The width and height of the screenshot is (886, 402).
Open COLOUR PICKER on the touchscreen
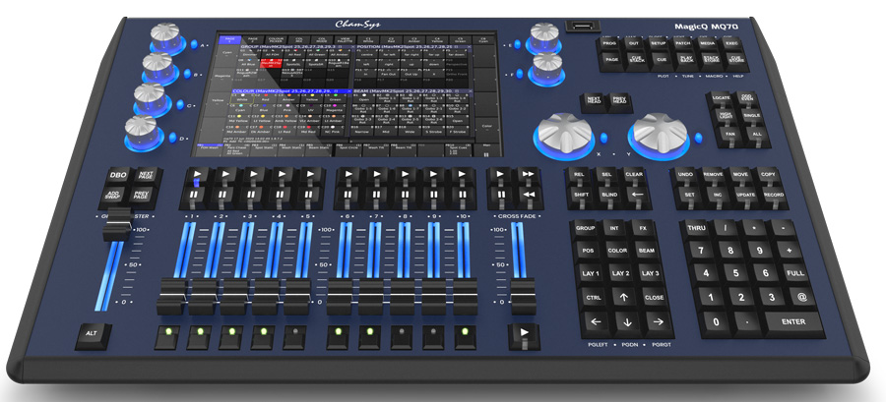pos(276,39)
